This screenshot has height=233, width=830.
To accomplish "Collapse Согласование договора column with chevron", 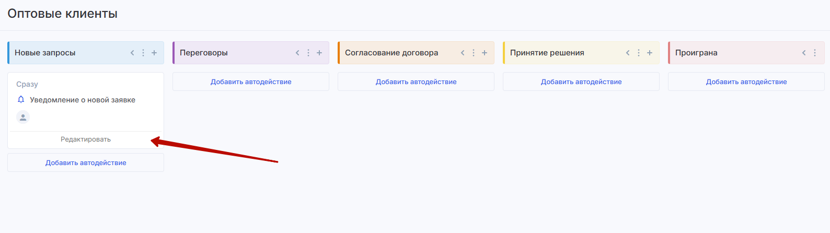I will 463,53.
